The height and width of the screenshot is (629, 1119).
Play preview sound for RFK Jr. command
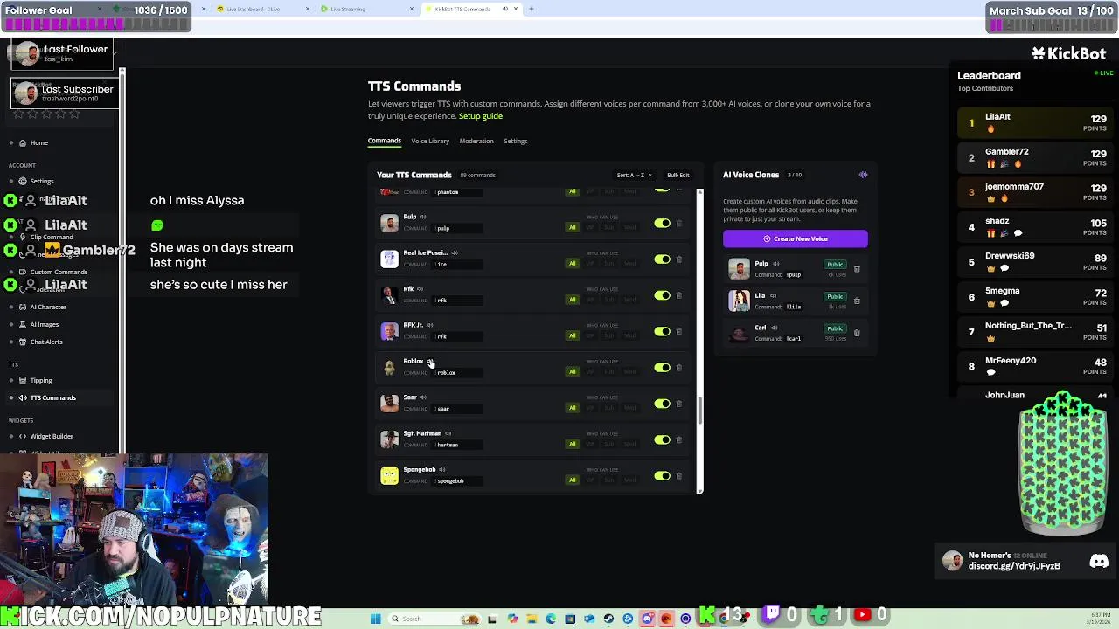pos(430,325)
